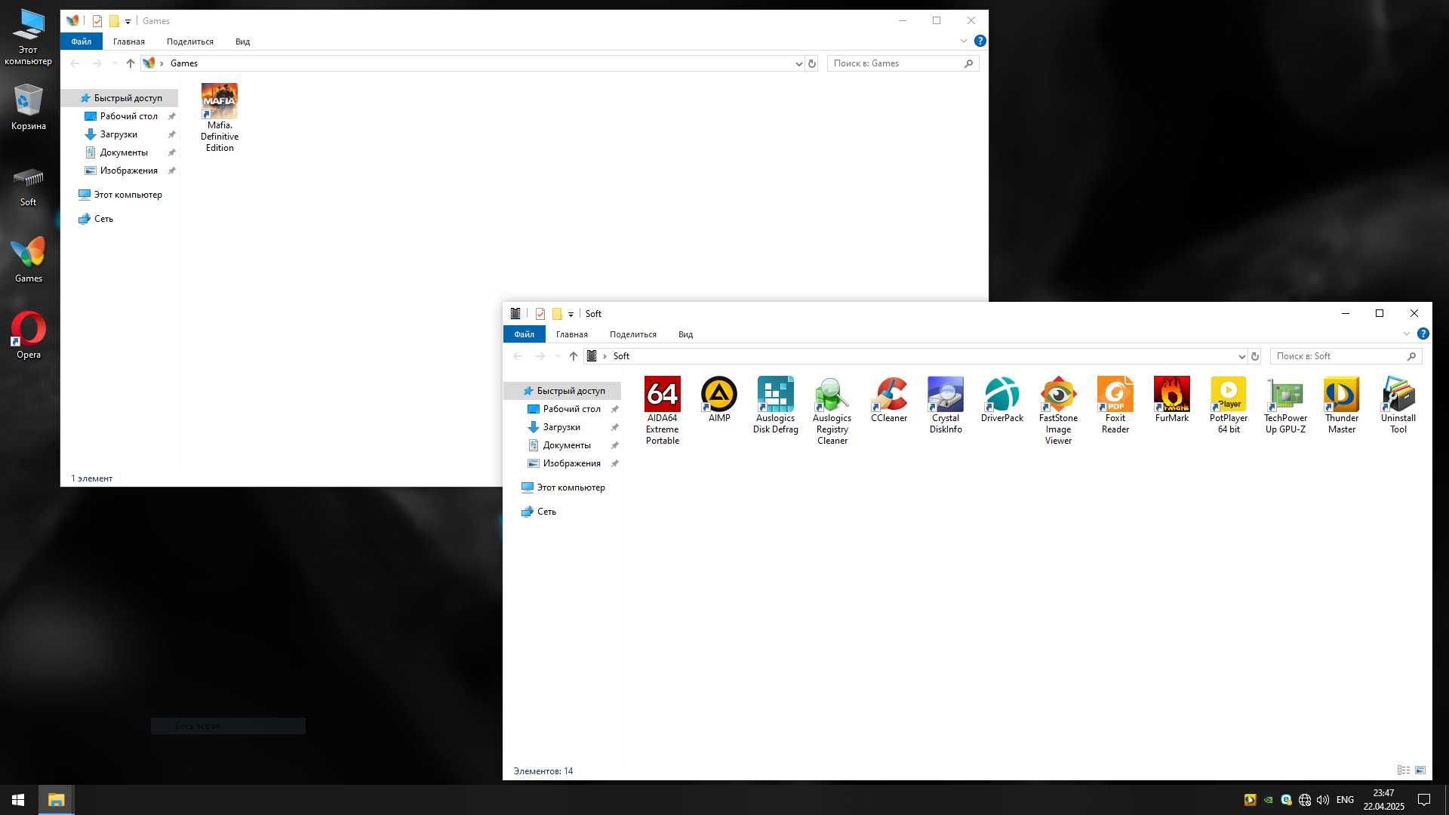
Task: Refresh the Games folder view
Action: pyautogui.click(x=812, y=63)
